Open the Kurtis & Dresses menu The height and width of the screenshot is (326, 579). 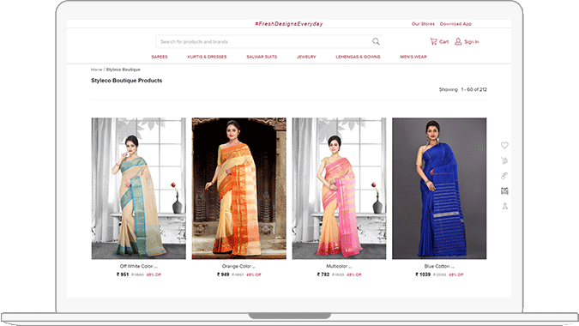coord(207,57)
